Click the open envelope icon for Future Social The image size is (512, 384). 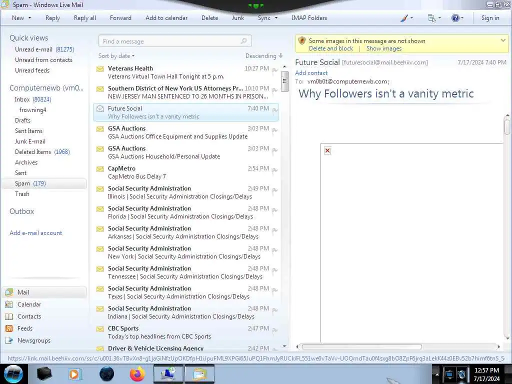tap(100, 108)
